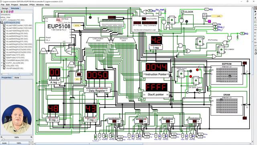Click the zoom slider handle
The image size is (257, 145).
[x=3, y=140]
